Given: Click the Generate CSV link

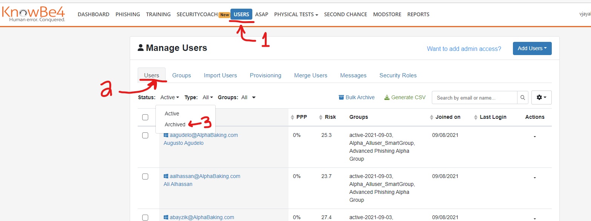Looking at the screenshot, I should point(405,97).
